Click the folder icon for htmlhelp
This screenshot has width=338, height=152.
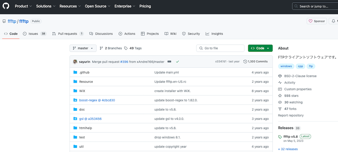(x=75, y=128)
